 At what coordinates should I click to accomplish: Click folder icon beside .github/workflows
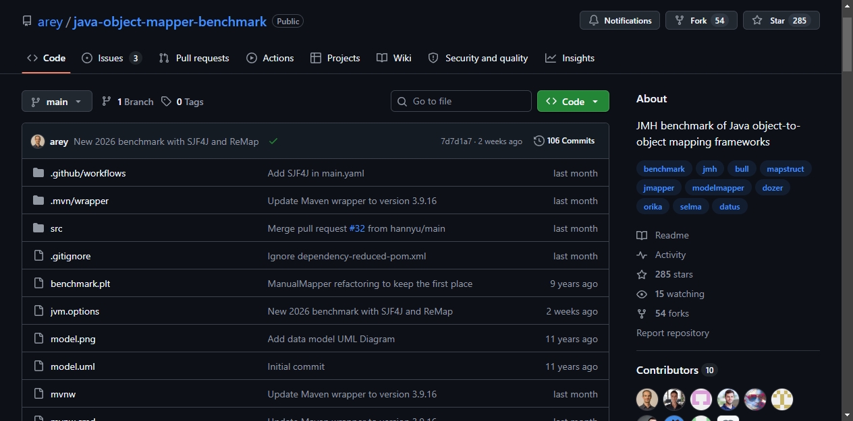38,173
